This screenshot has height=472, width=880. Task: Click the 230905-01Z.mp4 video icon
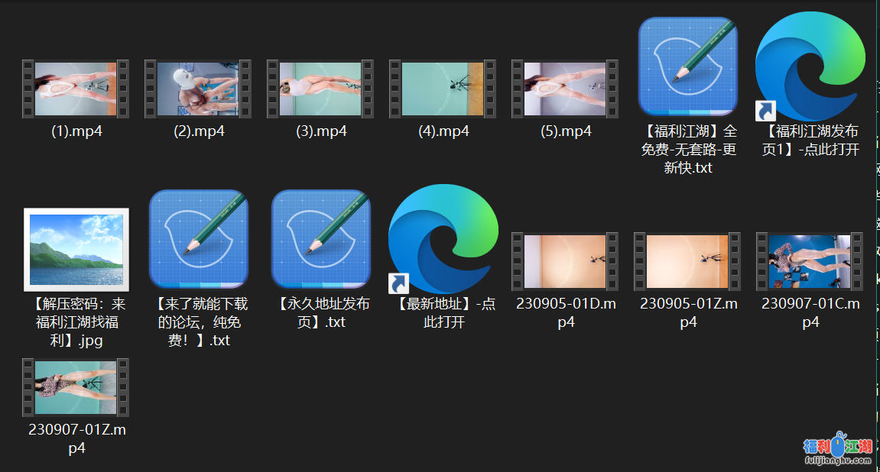688,261
